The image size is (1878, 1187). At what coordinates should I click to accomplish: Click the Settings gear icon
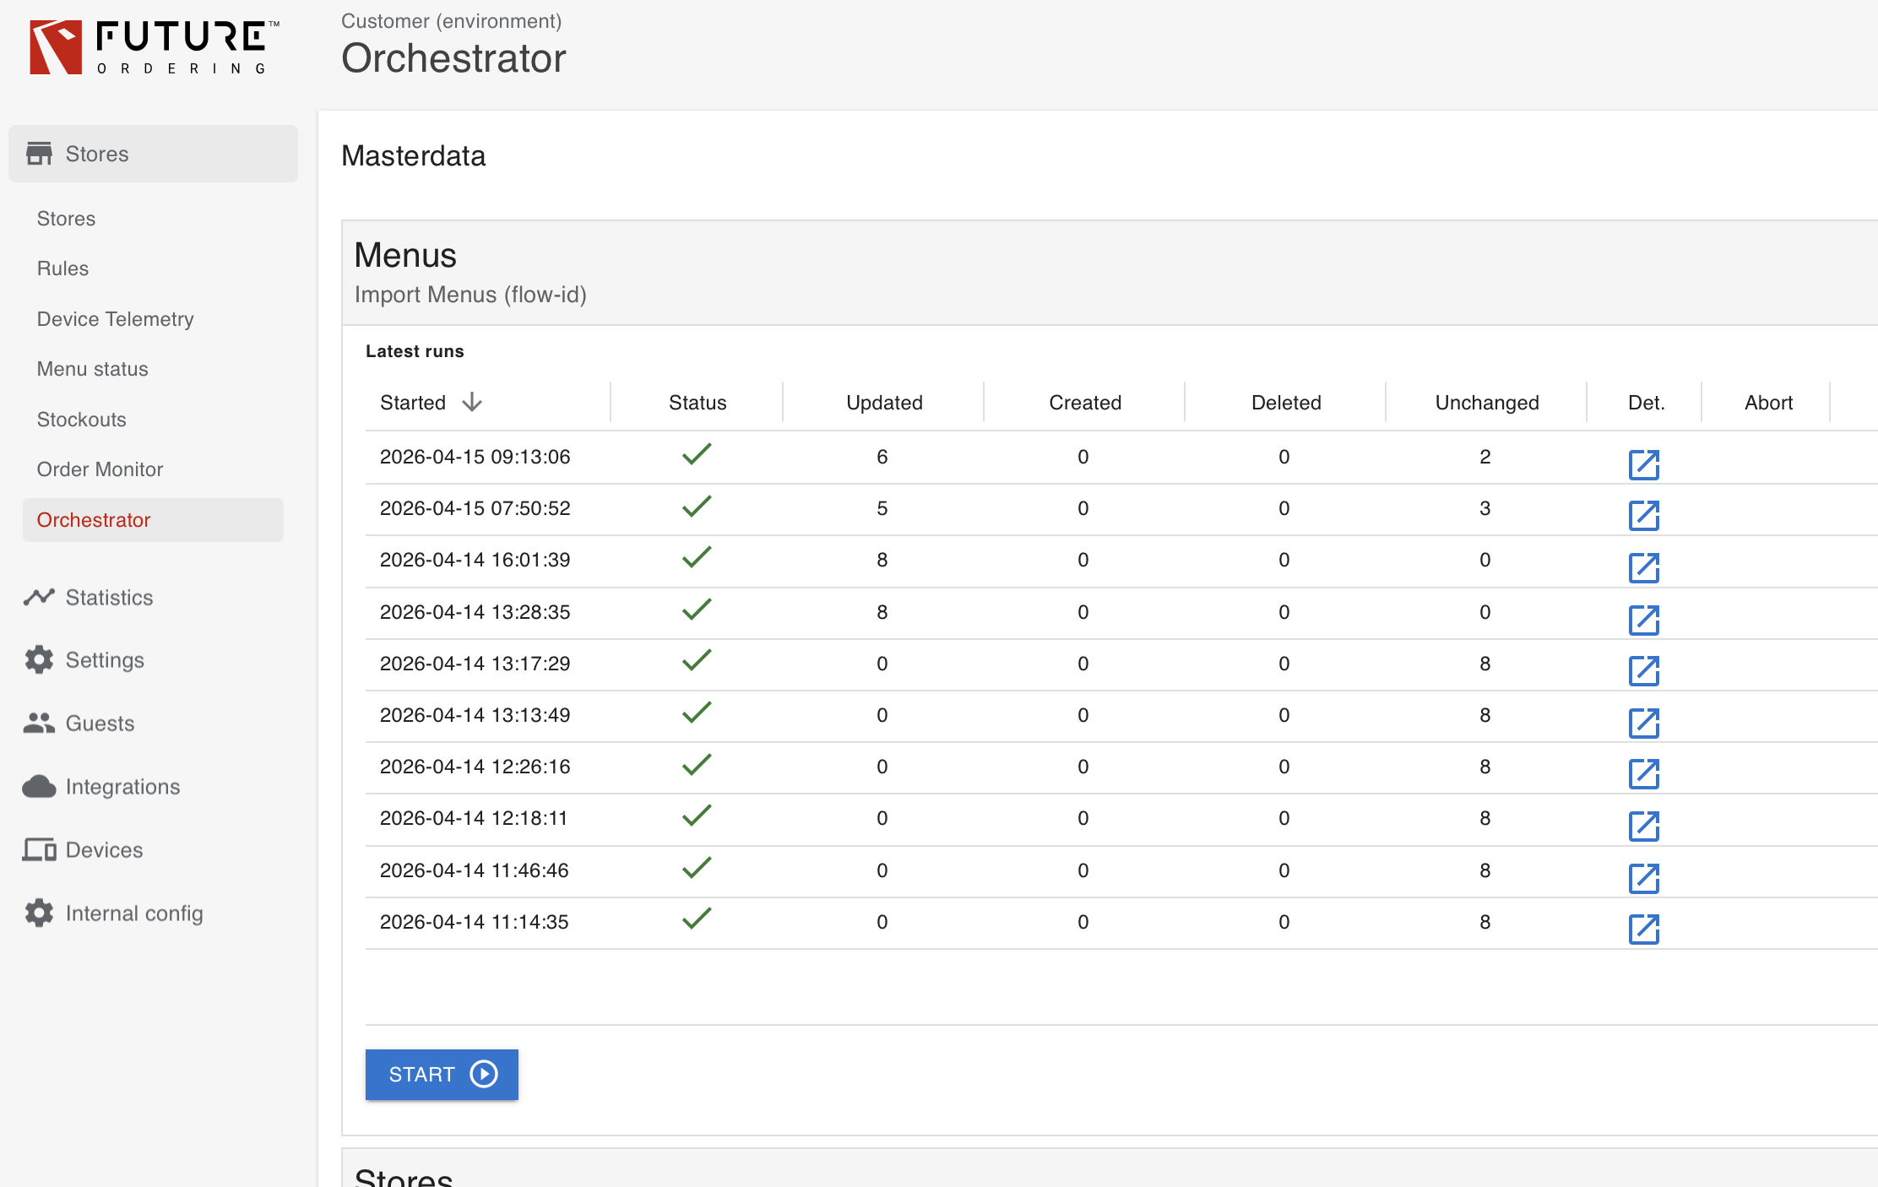coord(39,659)
